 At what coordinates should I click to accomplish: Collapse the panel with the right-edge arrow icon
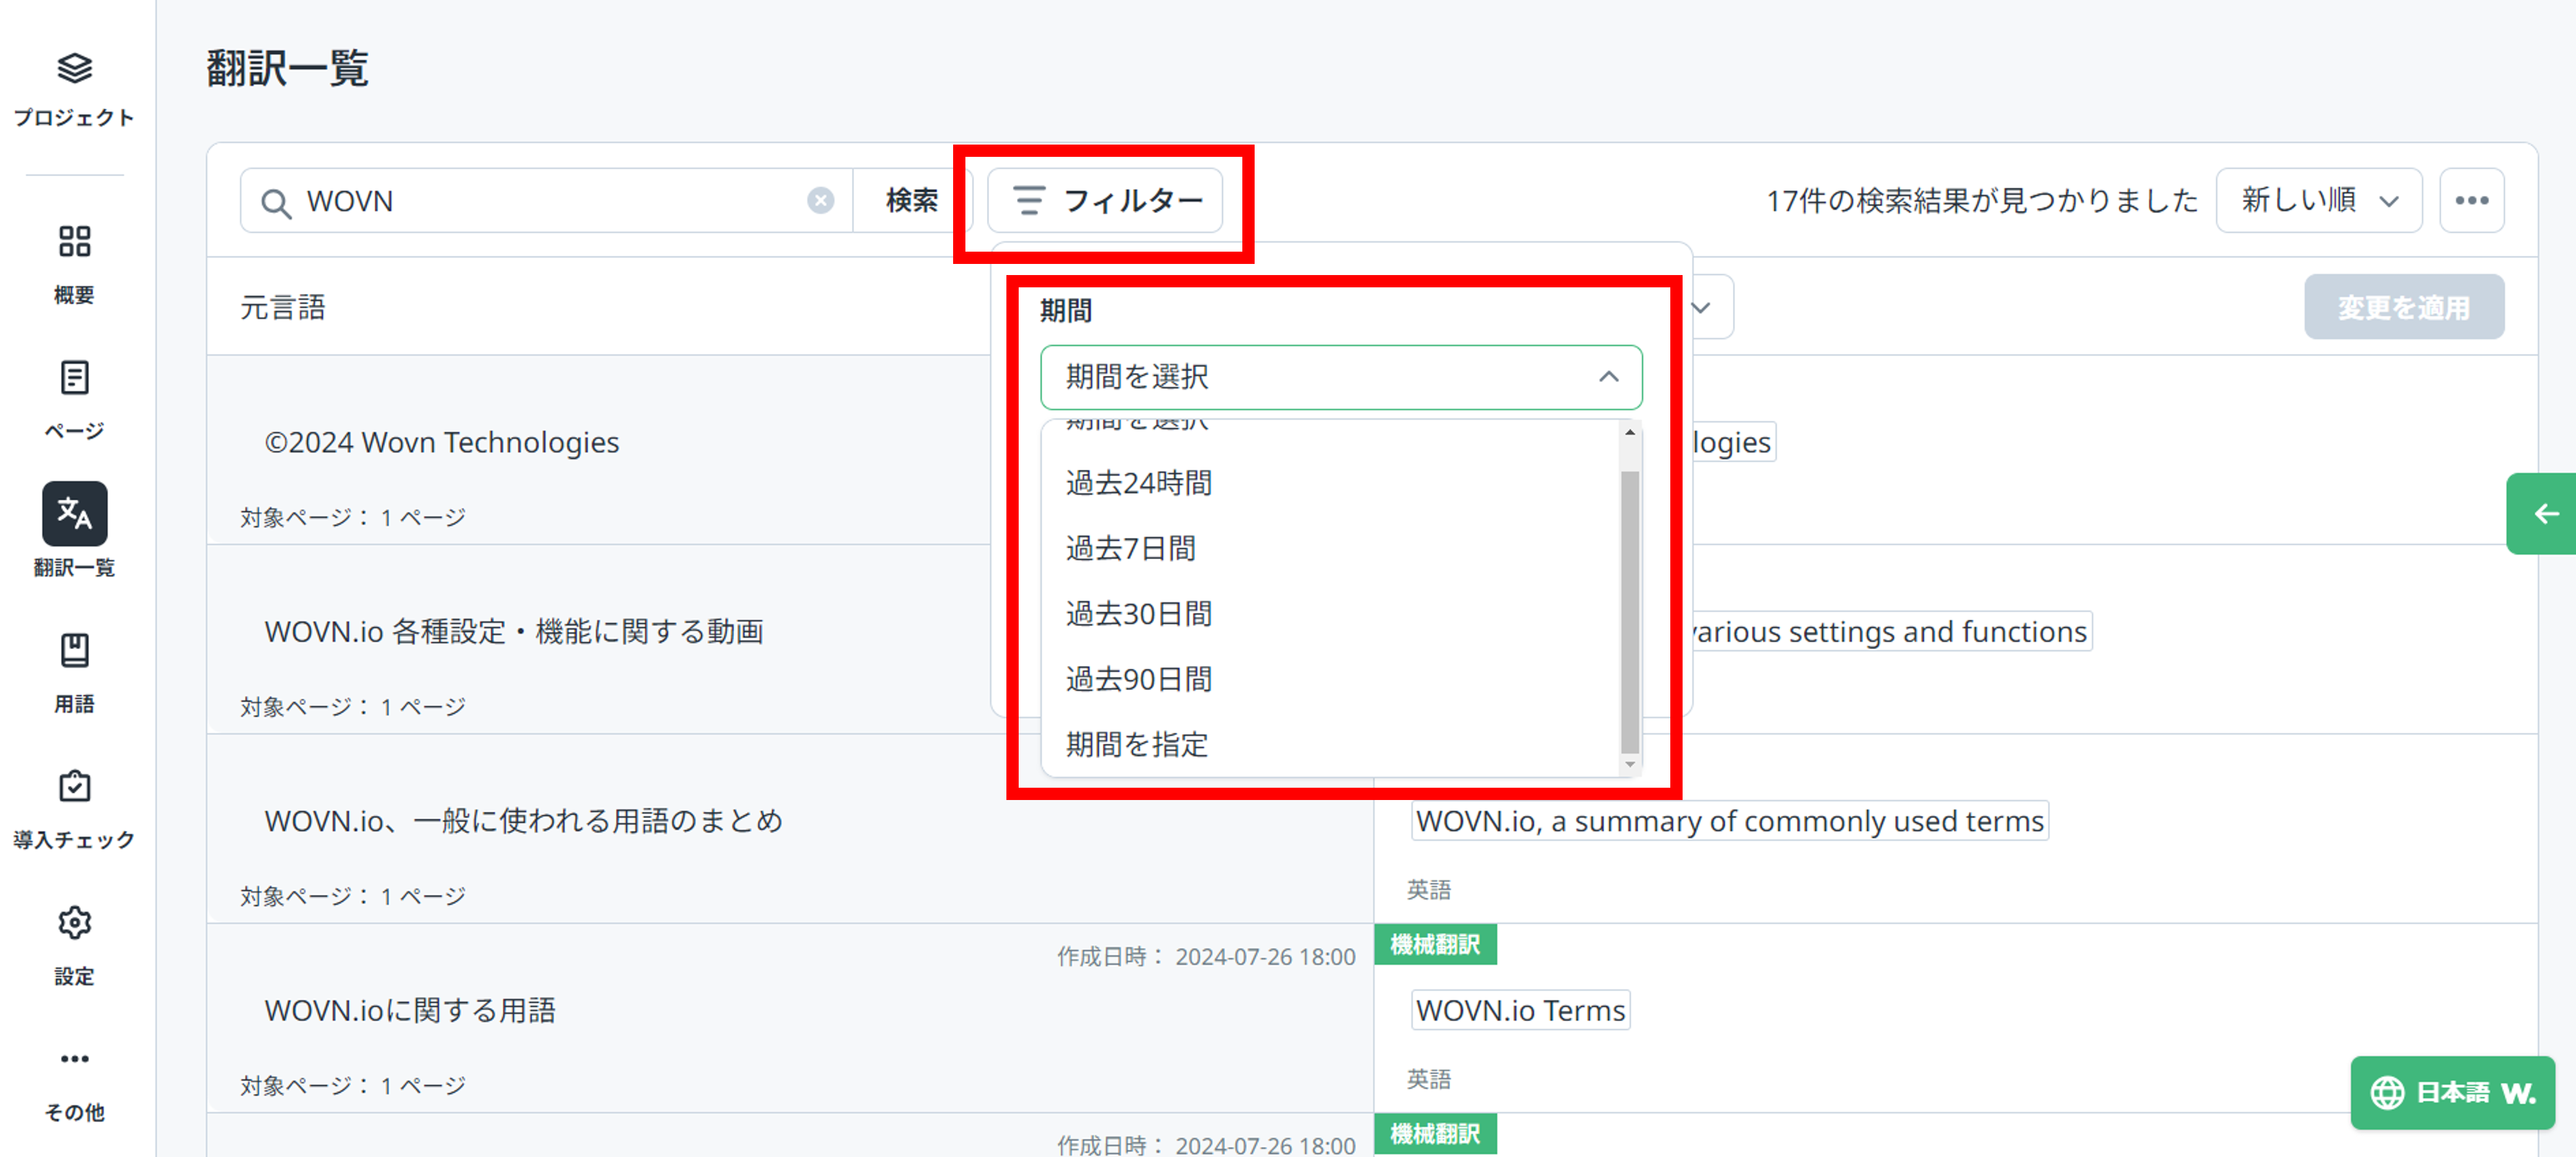tap(2546, 513)
